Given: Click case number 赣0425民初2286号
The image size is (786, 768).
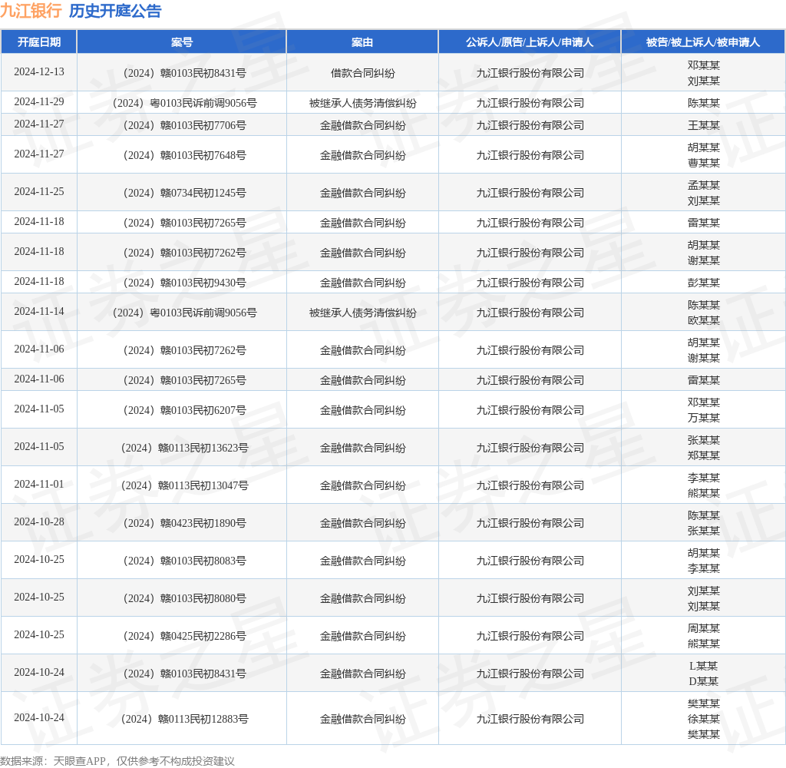Looking at the screenshot, I should tap(182, 636).
